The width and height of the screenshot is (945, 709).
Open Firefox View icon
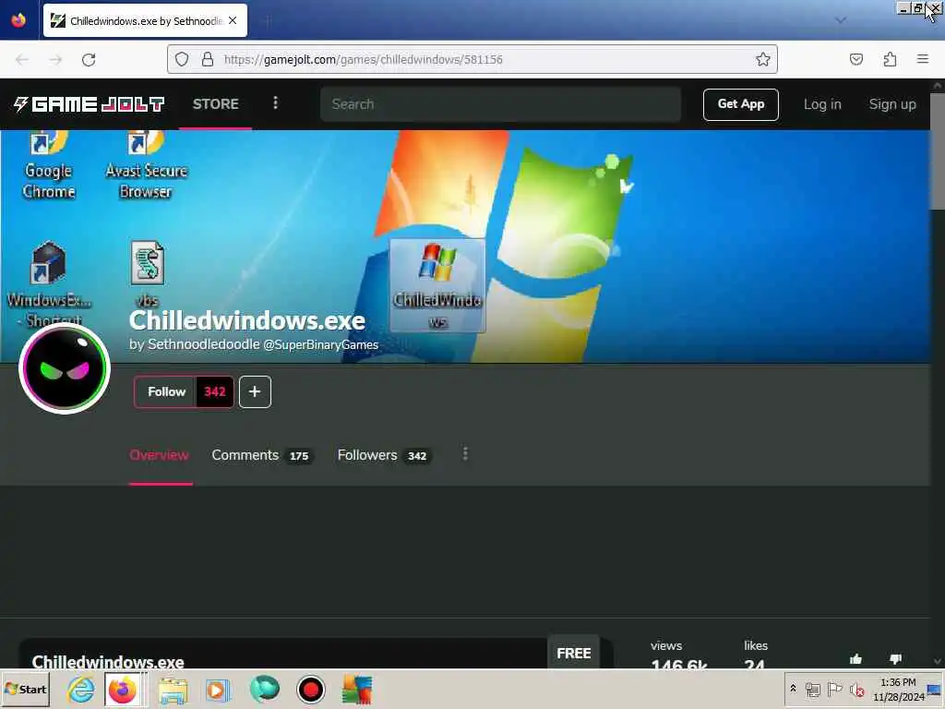[18, 20]
